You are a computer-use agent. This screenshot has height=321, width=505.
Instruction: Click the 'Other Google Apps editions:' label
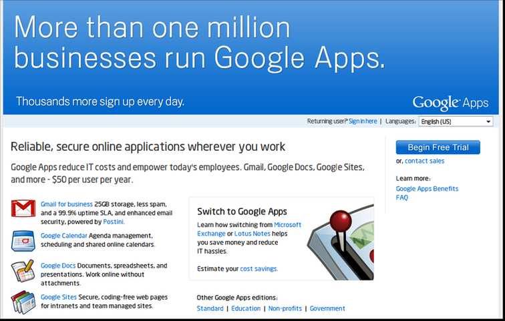[237, 298]
